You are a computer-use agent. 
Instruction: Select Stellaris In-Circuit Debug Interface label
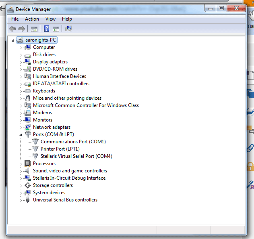[69, 178]
